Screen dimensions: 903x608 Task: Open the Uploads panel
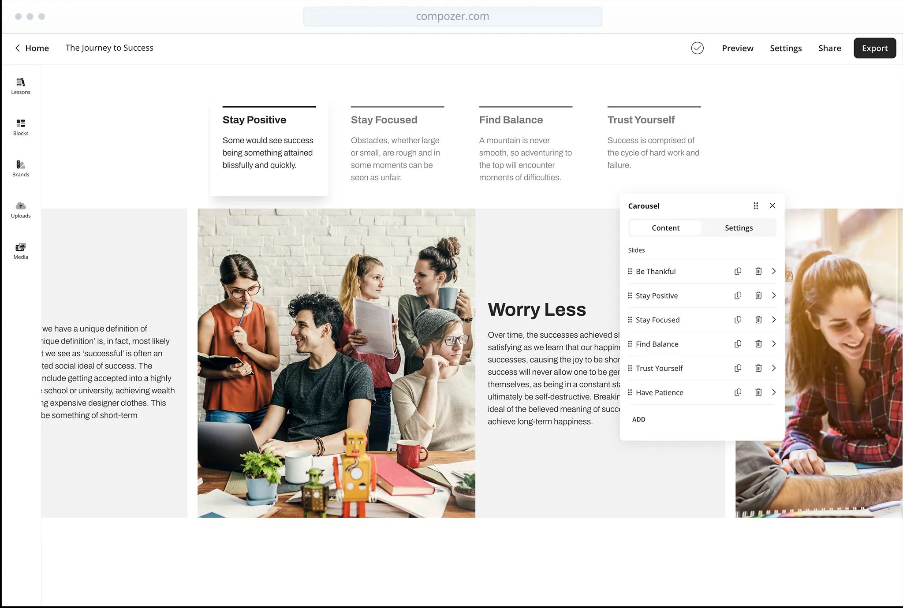pyautogui.click(x=20, y=209)
